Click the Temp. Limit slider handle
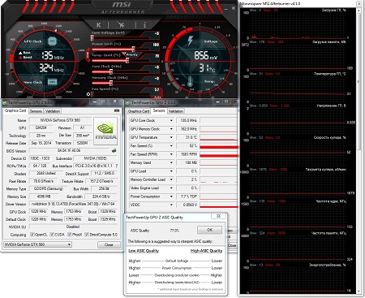365x298 pixels. pyautogui.click(x=127, y=60)
